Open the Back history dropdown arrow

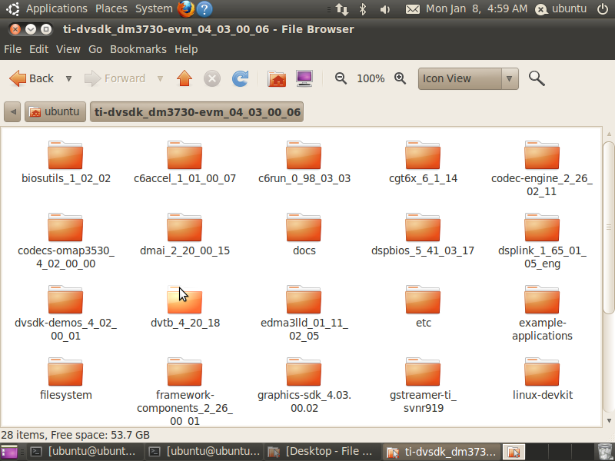click(68, 79)
